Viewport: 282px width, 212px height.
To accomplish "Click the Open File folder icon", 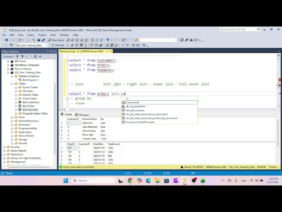I will point(34,40).
